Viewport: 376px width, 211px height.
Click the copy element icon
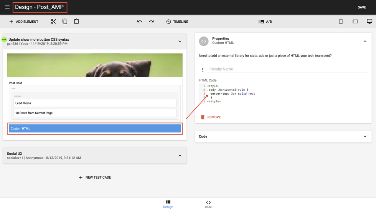click(x=65, y=22)
